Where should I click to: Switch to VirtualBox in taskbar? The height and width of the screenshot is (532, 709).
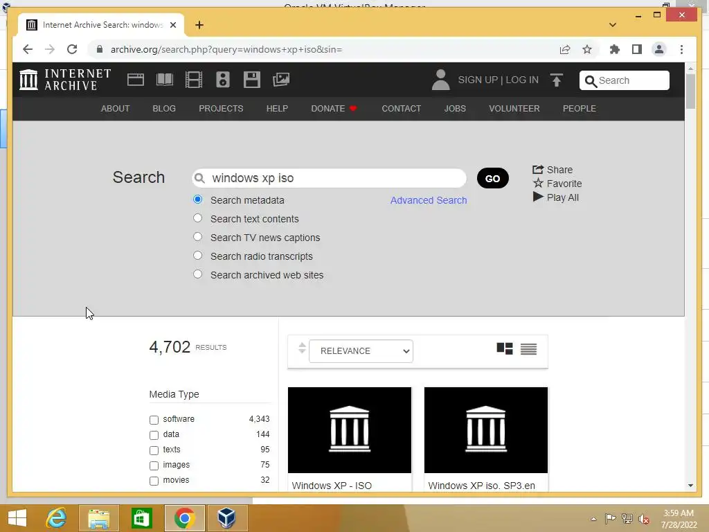[227, 518]
